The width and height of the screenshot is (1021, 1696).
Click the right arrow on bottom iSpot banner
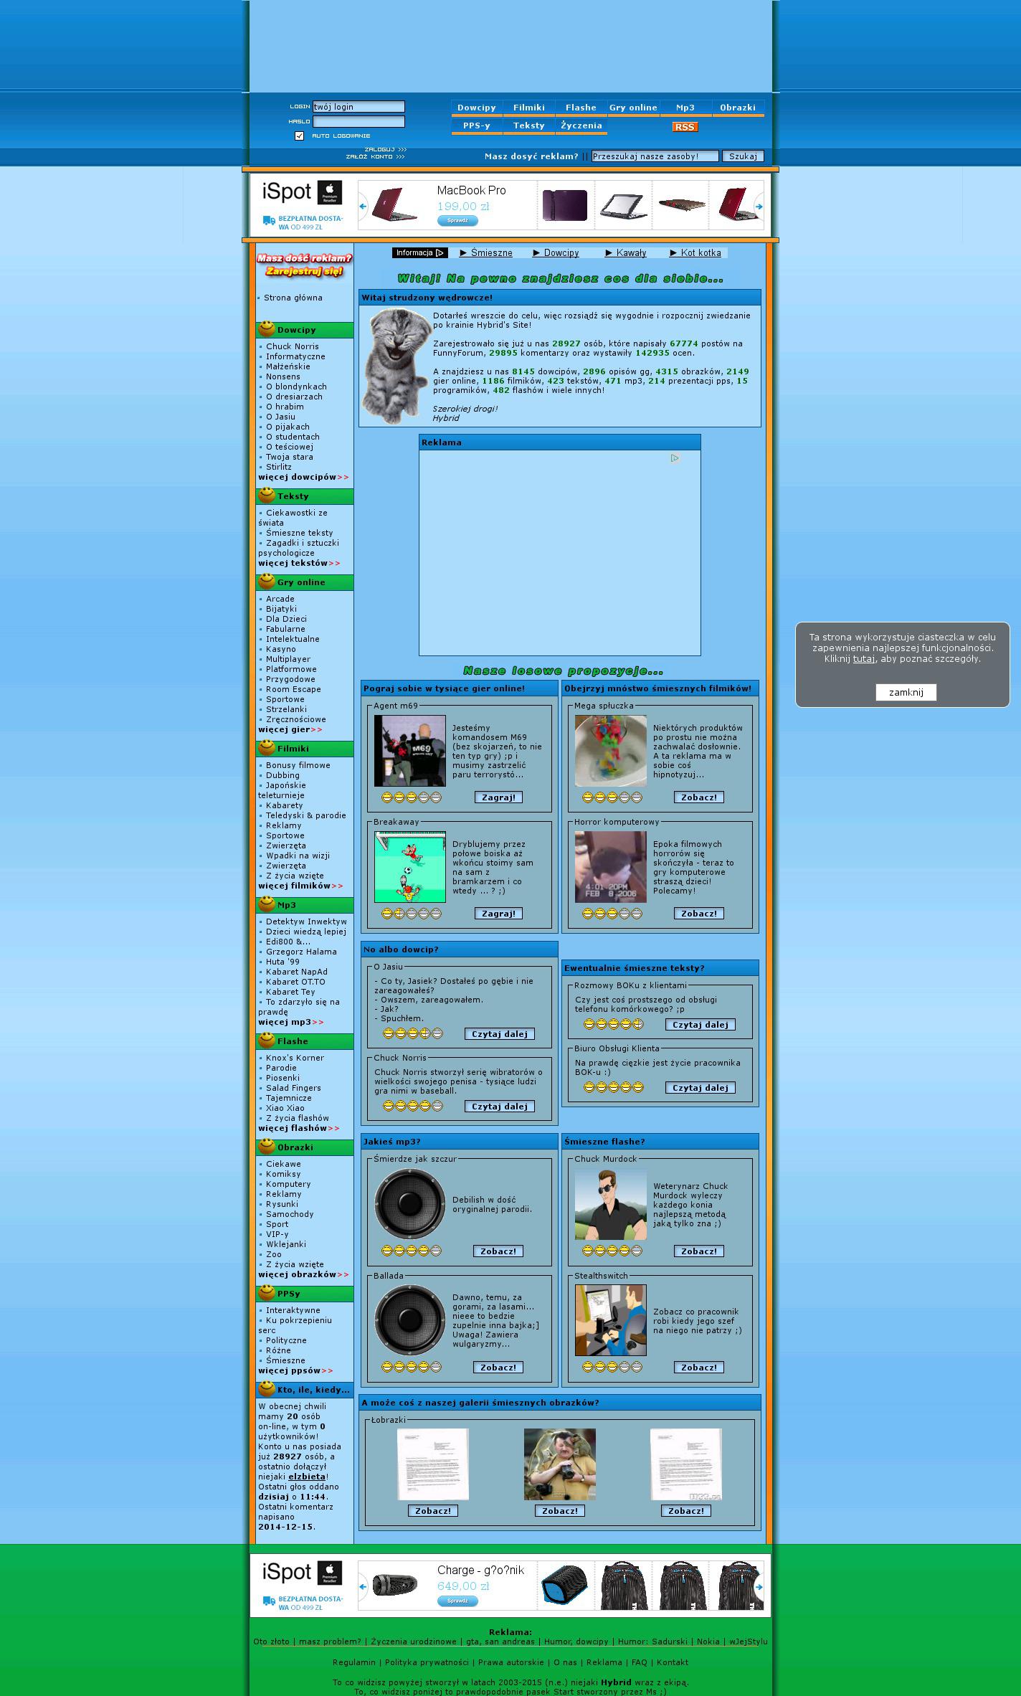pyautogui.click(x=759, y=1587)
